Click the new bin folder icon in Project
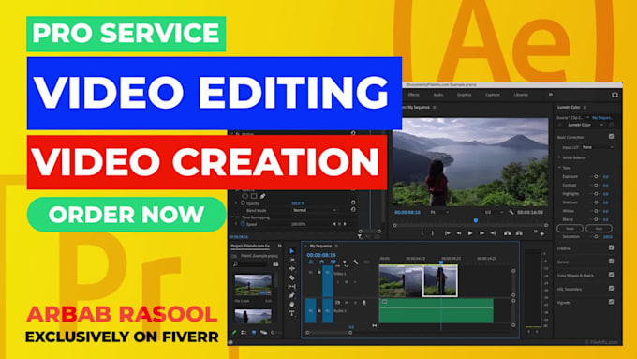 tap(275, 264)
